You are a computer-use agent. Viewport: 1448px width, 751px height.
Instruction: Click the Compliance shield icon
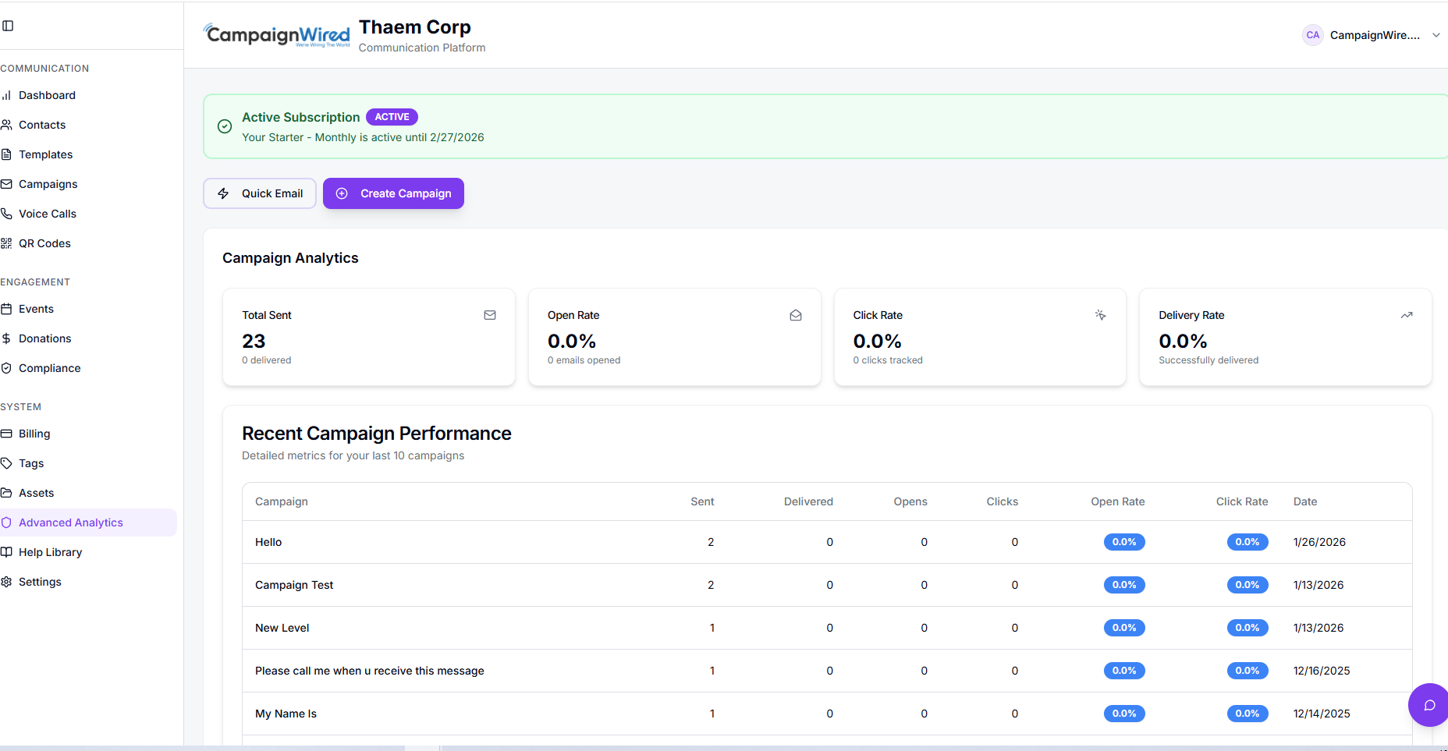click(x=6, y=368)
